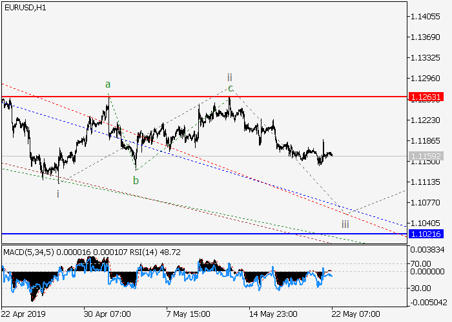Select the 'i' wave label
The width and height of the screenshot is (452, 322).
coord(58,193)
